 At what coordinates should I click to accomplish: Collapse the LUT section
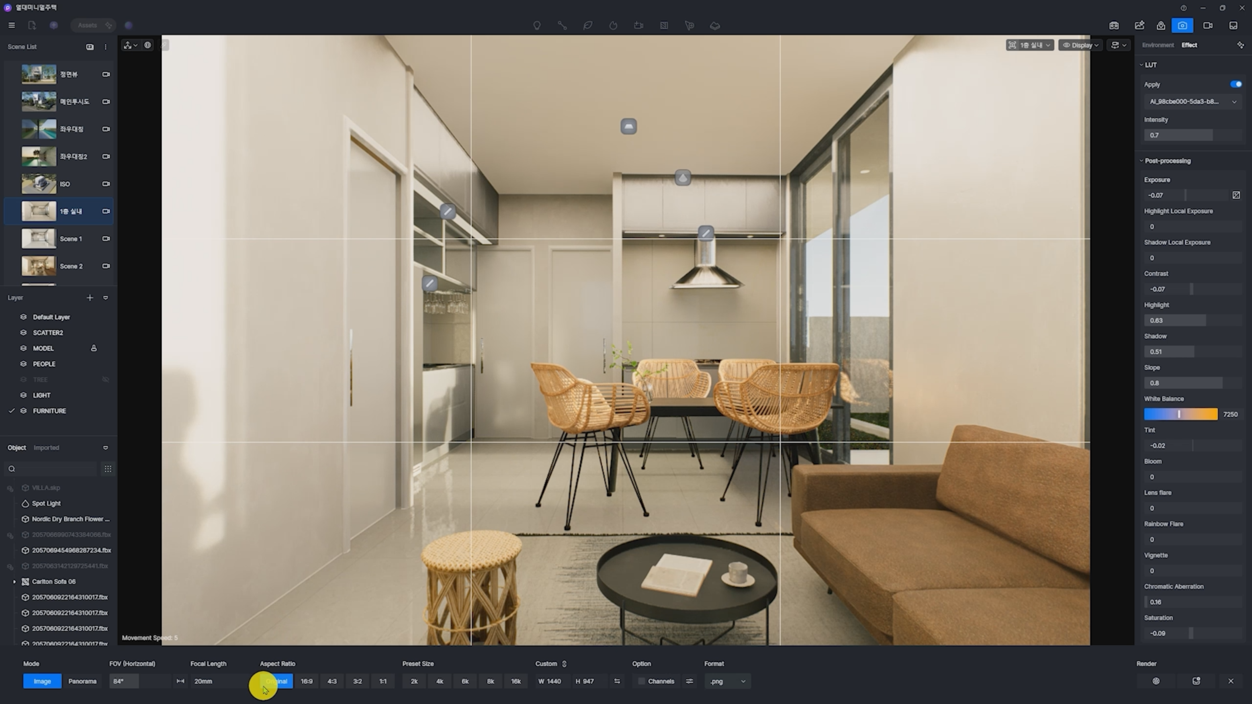pyautogui.click(x=1141, y=65)
